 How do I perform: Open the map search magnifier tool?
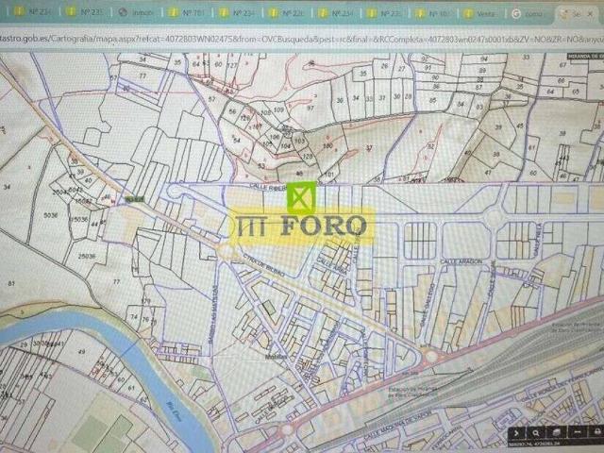pos(536,433)
